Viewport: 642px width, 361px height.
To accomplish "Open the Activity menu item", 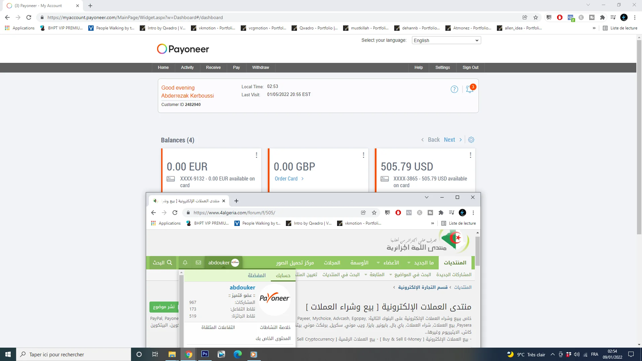I will click(x=187, y=68).
